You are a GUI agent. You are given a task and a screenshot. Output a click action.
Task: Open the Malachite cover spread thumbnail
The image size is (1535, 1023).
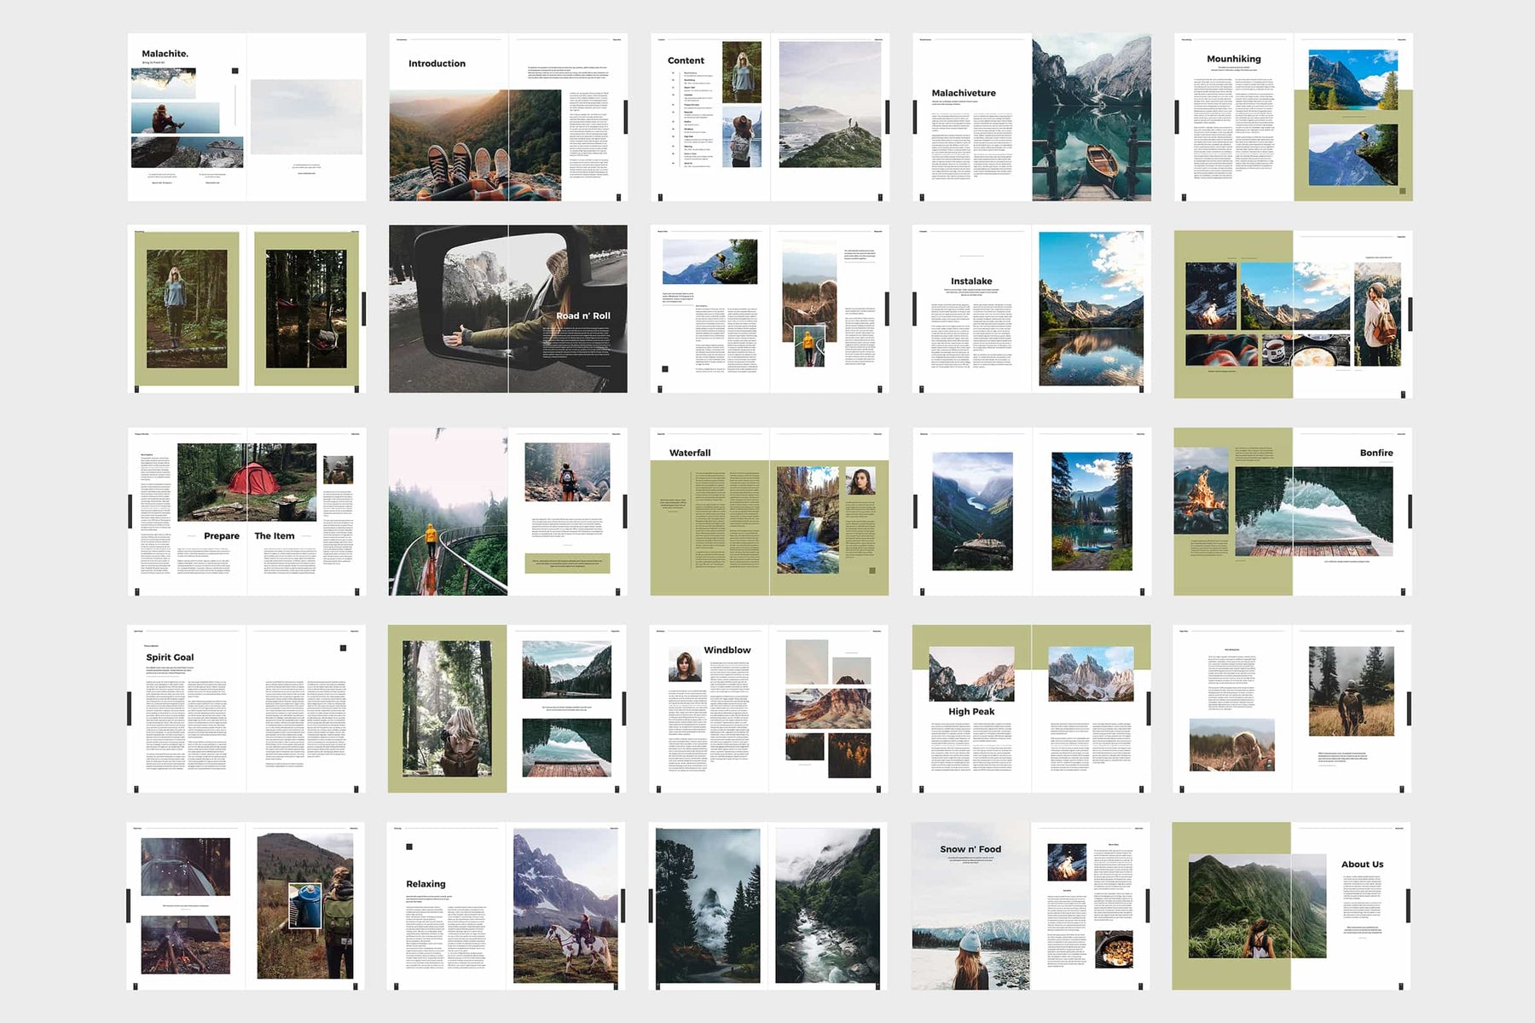(x=246, y=117)
